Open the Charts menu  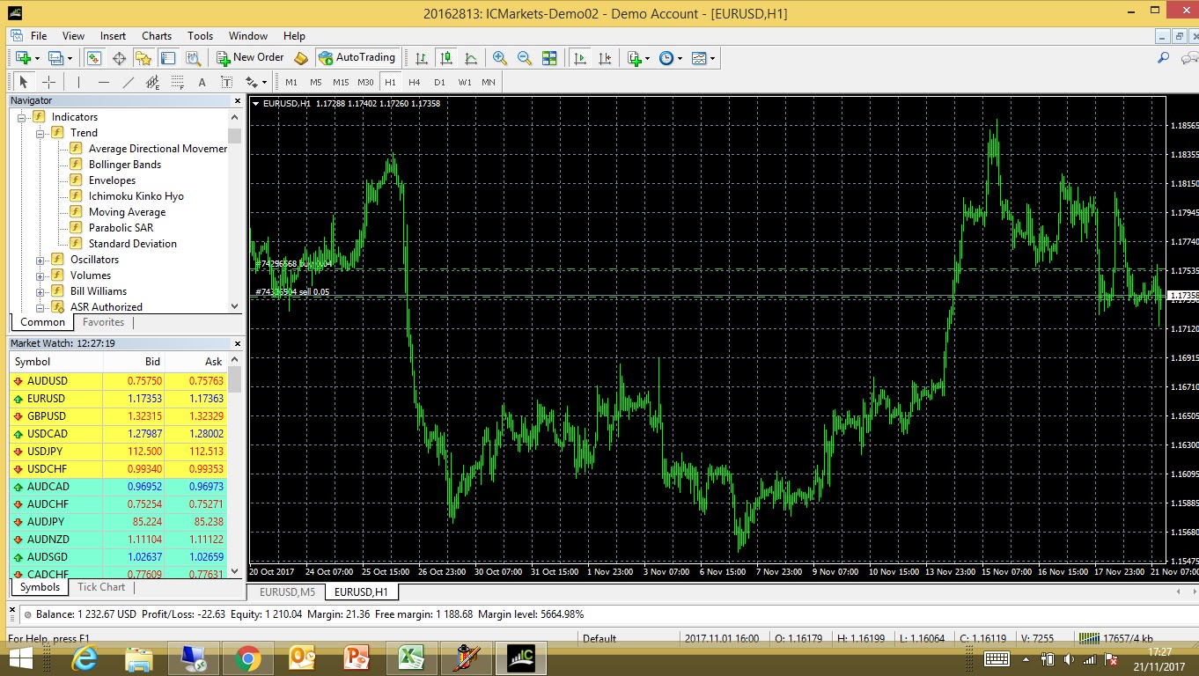[157, 36]
